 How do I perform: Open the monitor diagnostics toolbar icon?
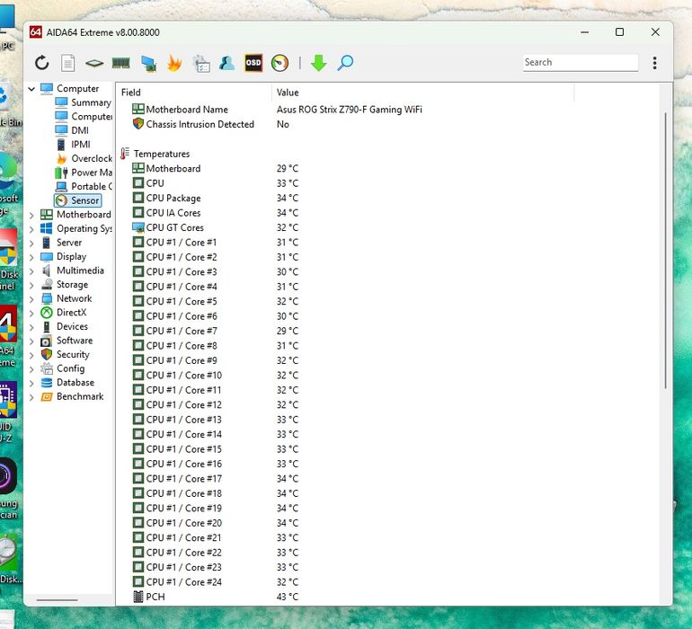[148, 63]
